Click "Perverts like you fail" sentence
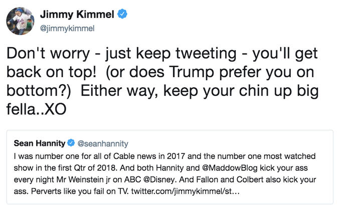341x210 pixels. [x=80, y=191]
